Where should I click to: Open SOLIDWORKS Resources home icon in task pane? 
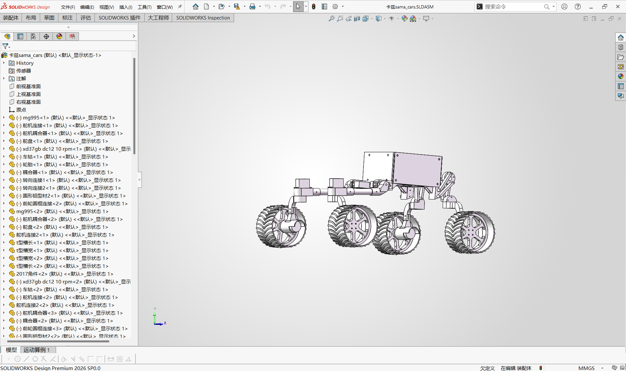[x=621, y=37]
